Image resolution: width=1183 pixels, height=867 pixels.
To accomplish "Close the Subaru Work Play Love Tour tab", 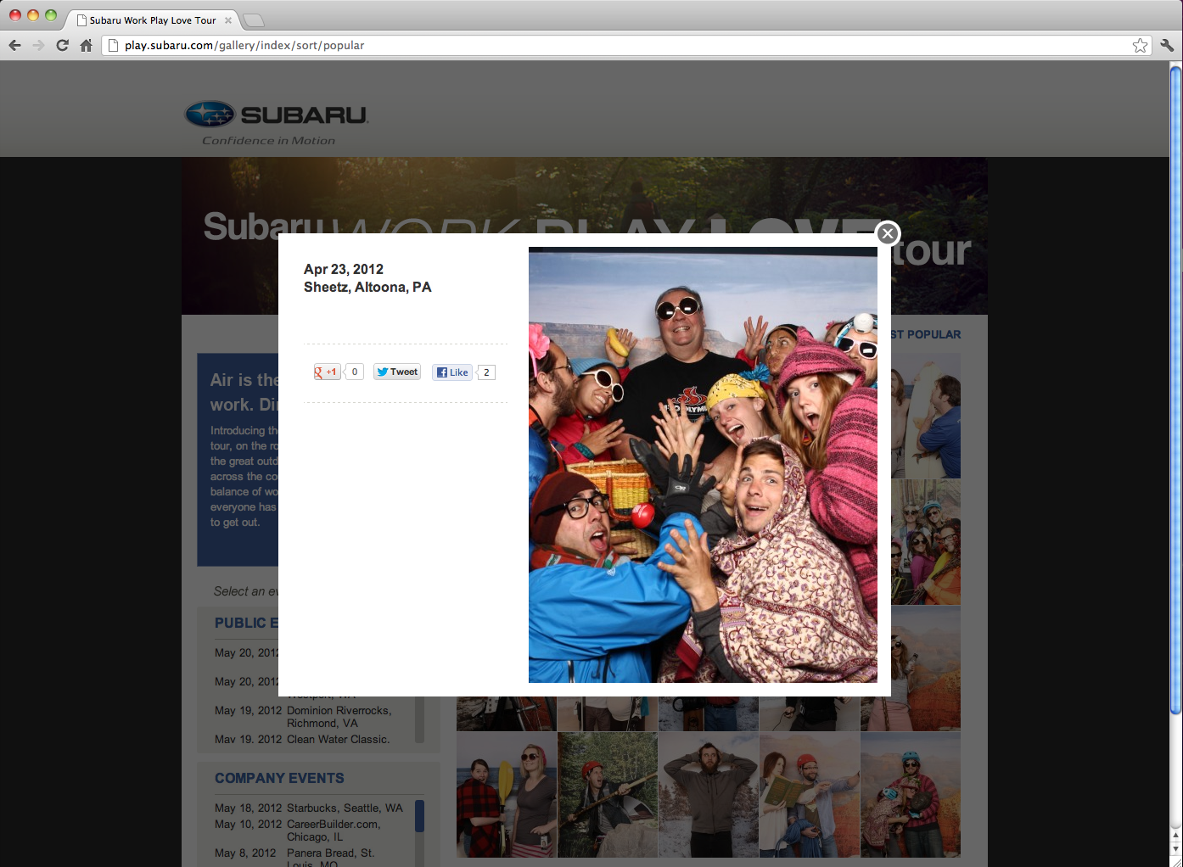I will tap(228, 20).
